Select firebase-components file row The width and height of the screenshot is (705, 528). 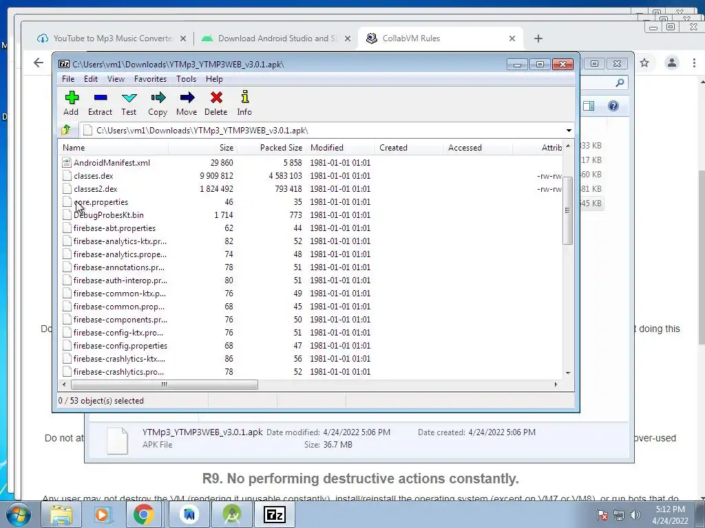coord(311,320)
